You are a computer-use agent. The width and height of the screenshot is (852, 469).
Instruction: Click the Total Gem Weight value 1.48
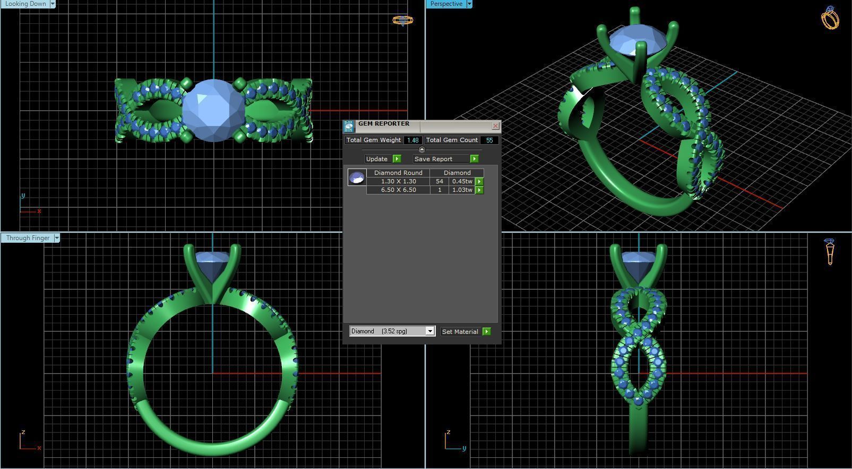(413, 140)
